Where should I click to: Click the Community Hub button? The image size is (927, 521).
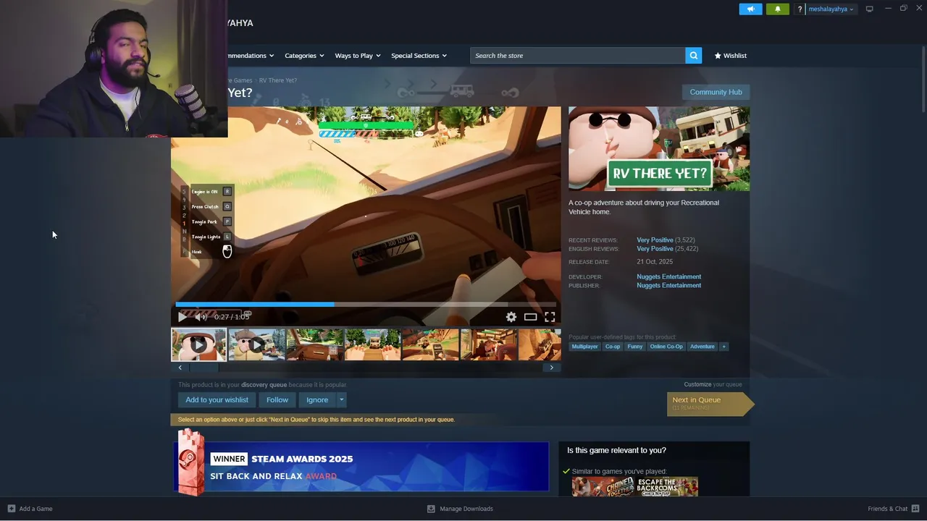click(716, 92)
